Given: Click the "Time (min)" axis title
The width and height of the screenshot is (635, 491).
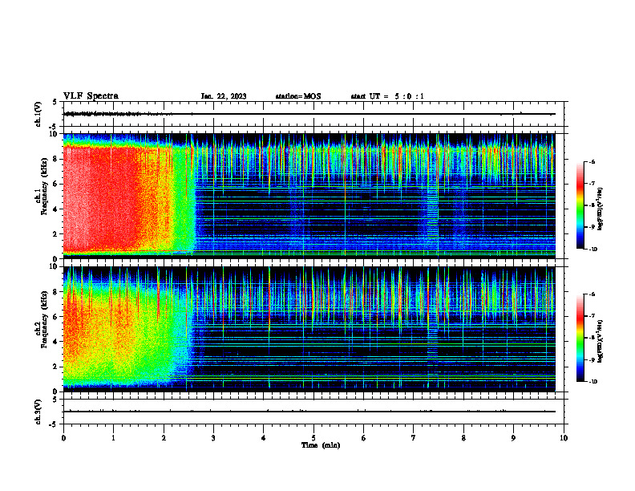Looking at the screenshot, I should click(x=321, y=445).
